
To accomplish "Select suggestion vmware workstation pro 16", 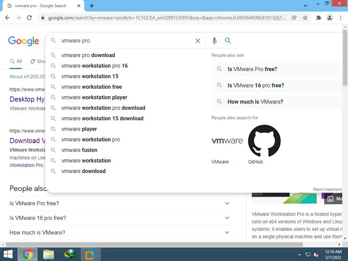I will pyautogui.click(x=94, y=66).
